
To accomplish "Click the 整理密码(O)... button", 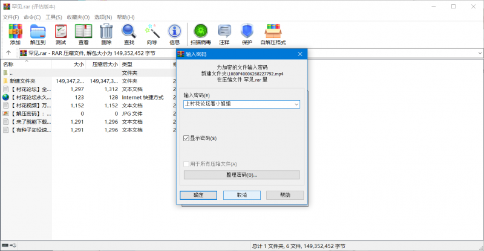I will [x=241, y=174].
